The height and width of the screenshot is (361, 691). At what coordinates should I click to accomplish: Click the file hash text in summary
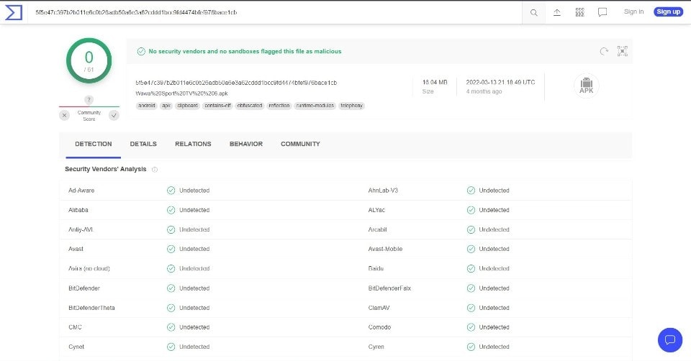click(x=236, y=83)
